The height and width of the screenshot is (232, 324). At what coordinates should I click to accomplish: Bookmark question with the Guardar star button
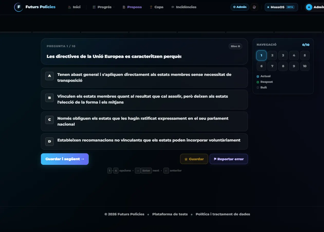[194, 159]
